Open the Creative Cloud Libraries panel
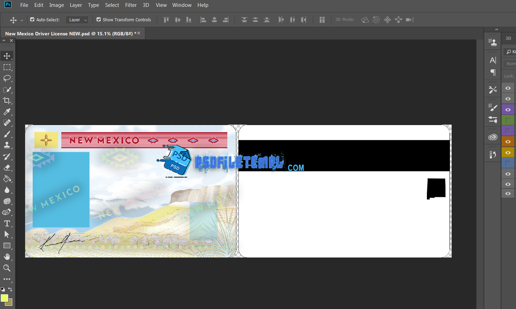The width and height of the screenshot is (516, 309). 493,137
